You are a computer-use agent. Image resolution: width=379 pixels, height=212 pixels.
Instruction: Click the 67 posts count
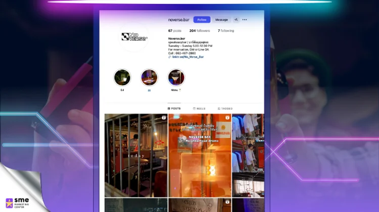pos(174,31)
